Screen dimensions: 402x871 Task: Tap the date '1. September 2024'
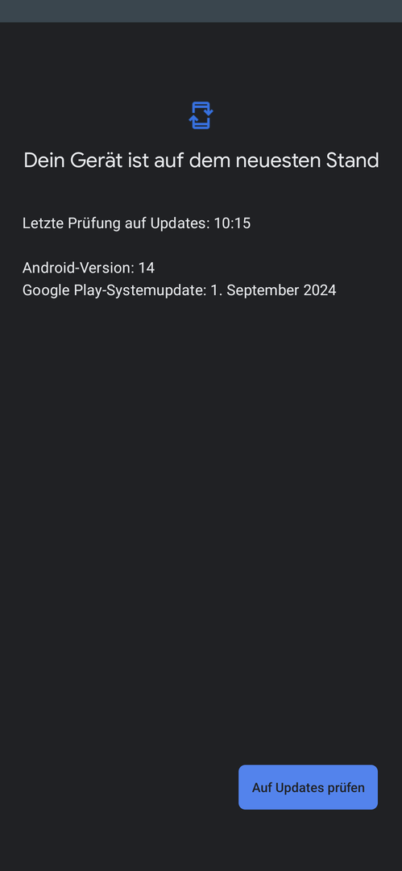point(273,290)
